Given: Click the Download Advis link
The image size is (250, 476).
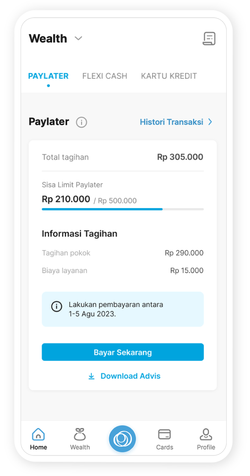Looking at the screenshot, I should [x=130, y=376].
